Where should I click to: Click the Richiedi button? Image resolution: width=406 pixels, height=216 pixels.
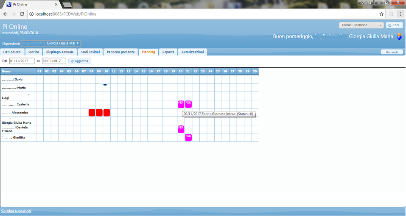coord(391,52)
